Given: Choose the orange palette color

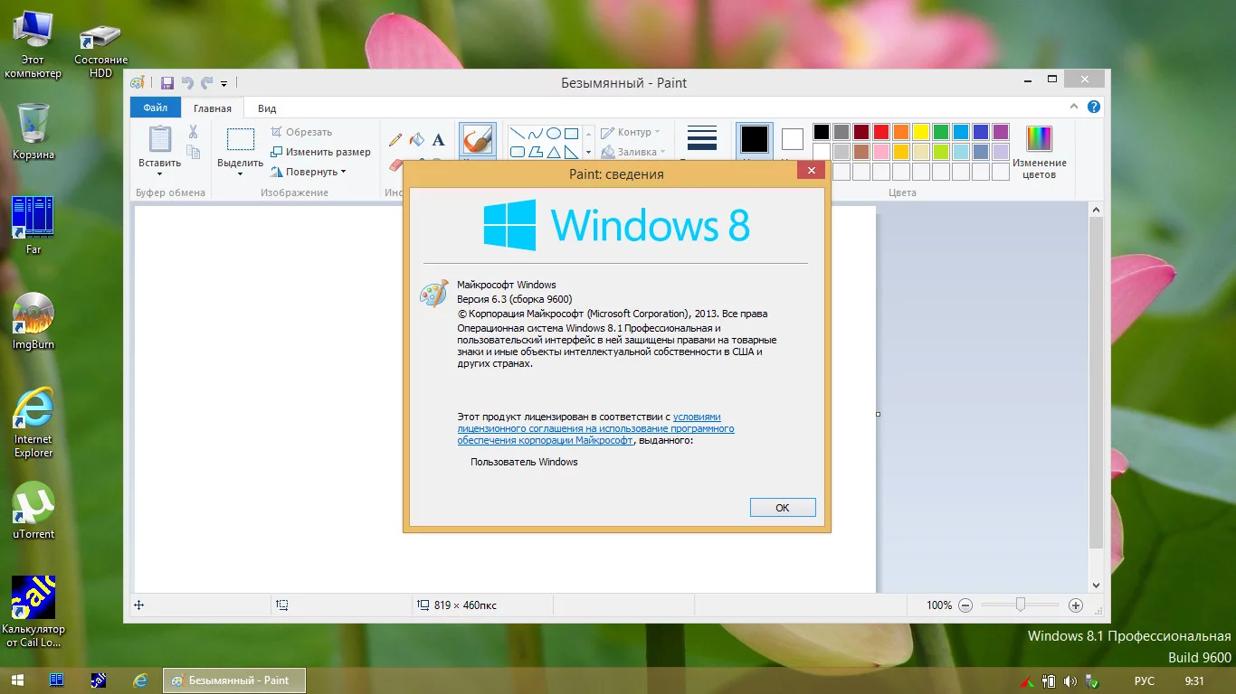Looking at the screenshot, I should [x=900, y=132].
